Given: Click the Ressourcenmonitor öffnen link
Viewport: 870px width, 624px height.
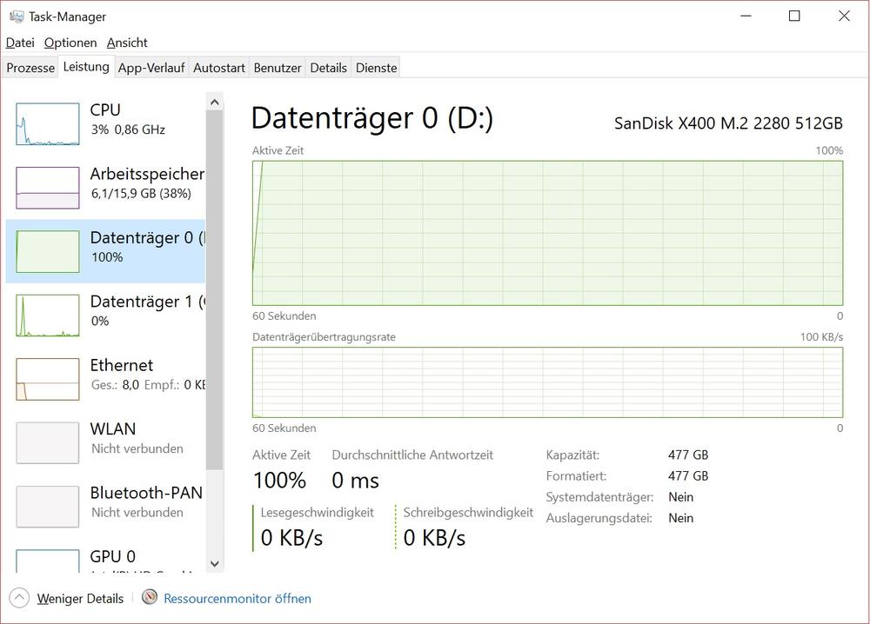Looking at the screenshot, I should pos(238,598).
